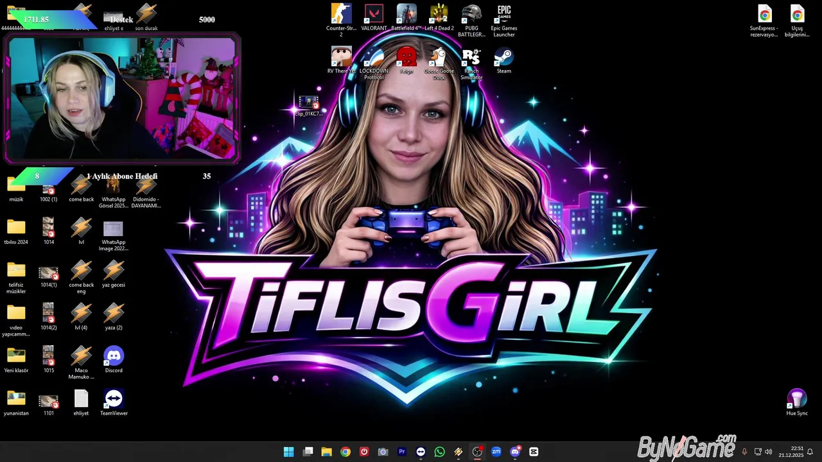Select the Maco Mamuko audio file

point(81,363)
